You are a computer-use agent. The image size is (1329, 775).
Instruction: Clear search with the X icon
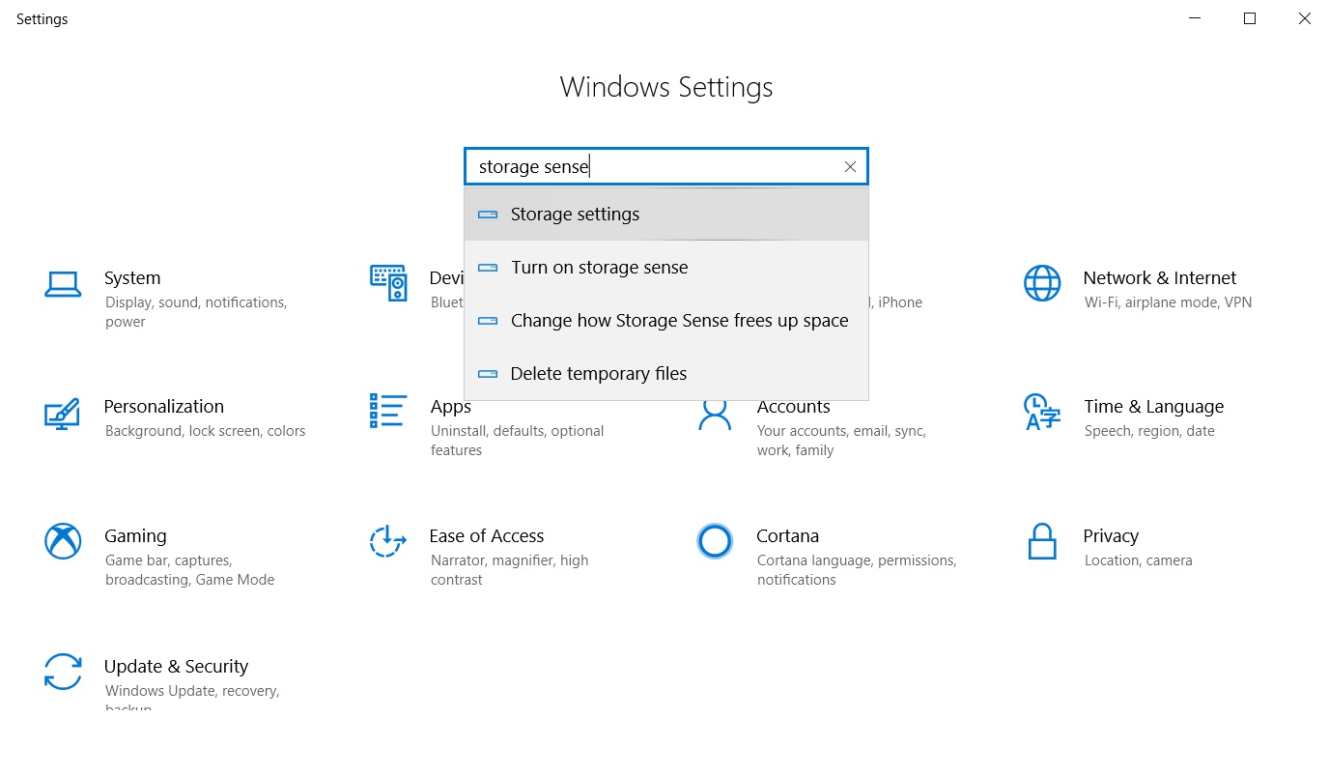[850, 166]
